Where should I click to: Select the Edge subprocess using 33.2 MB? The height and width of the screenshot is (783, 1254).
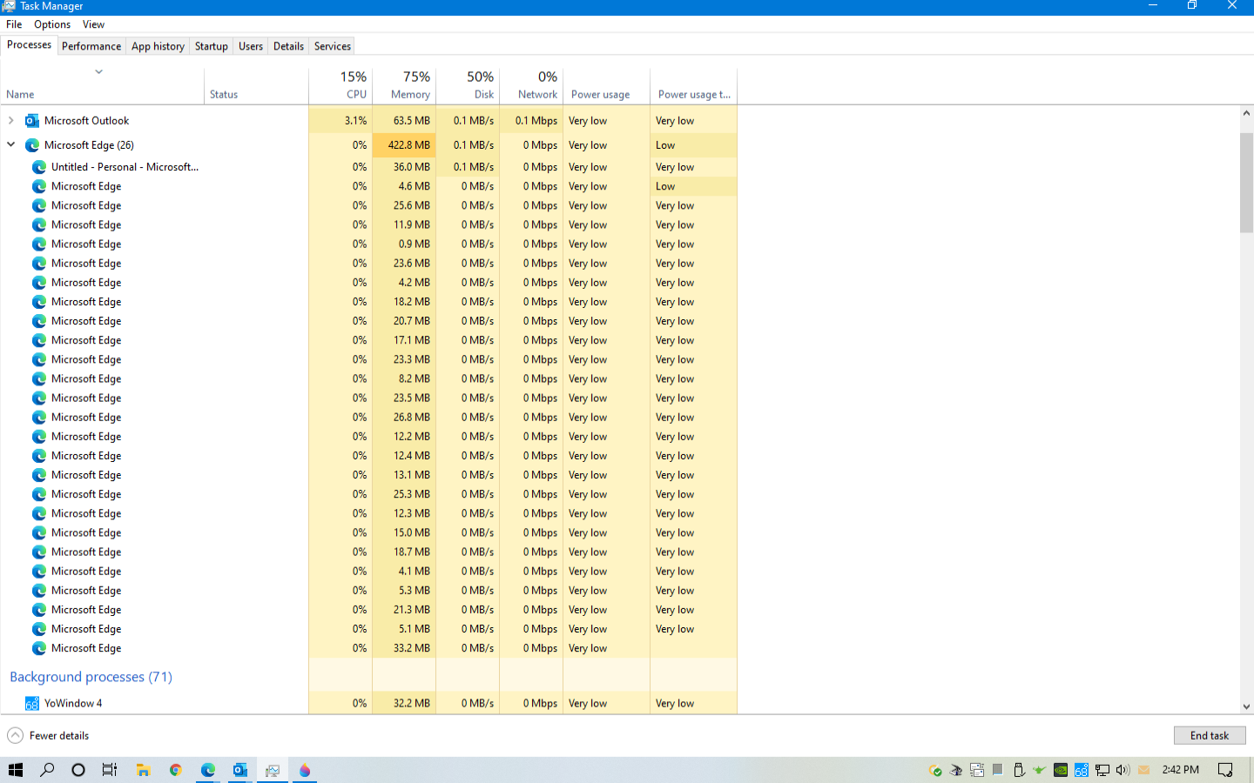coord(368,648)
